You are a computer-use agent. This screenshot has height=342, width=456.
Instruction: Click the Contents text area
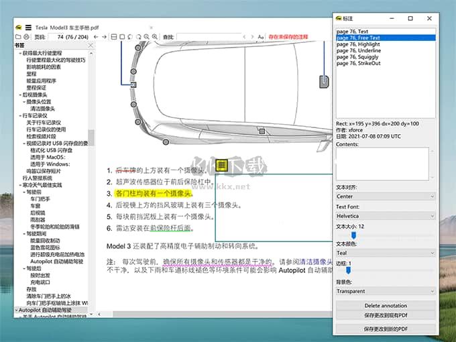[x=382, y=164]
